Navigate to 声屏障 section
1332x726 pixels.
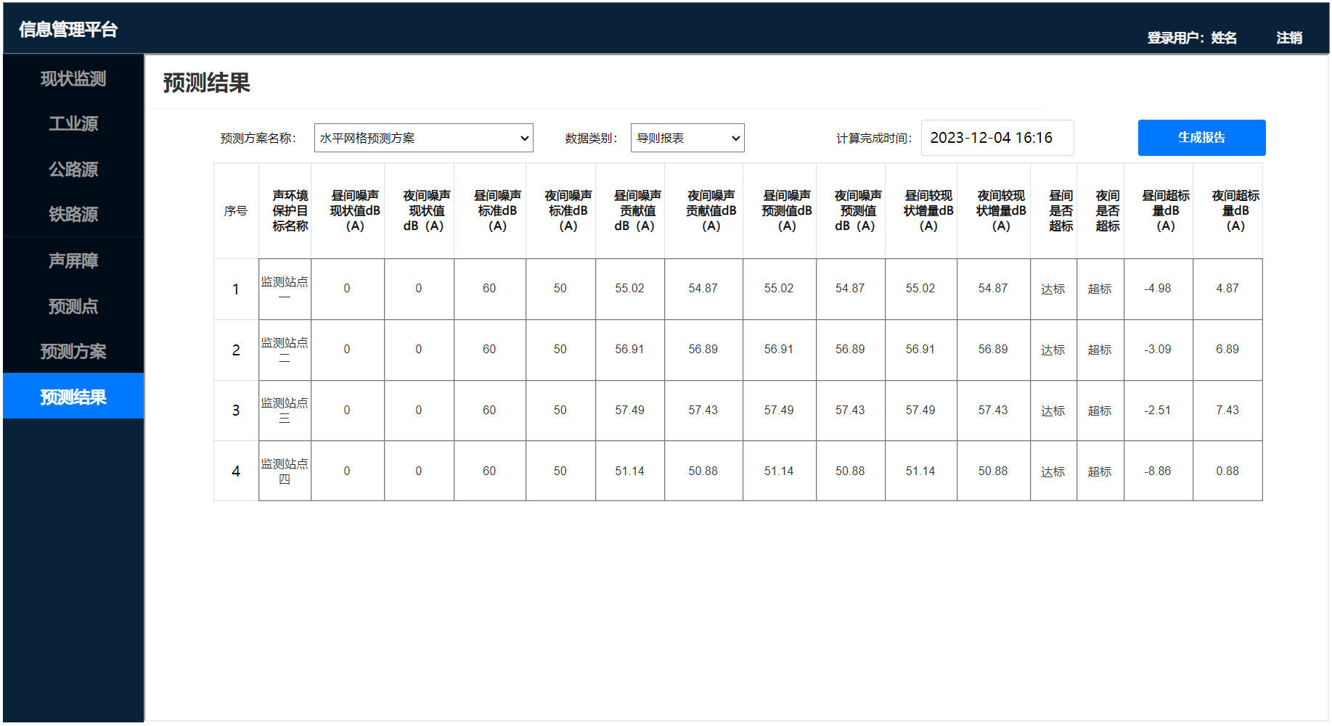click(73, 261)
